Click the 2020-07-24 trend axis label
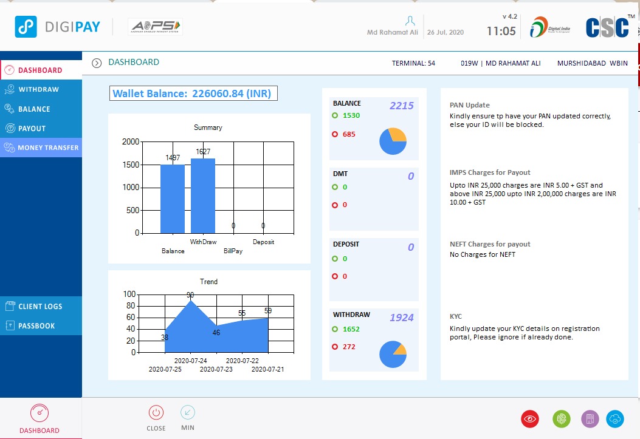This screenshot has width=640, height=439. click(191, 361)
